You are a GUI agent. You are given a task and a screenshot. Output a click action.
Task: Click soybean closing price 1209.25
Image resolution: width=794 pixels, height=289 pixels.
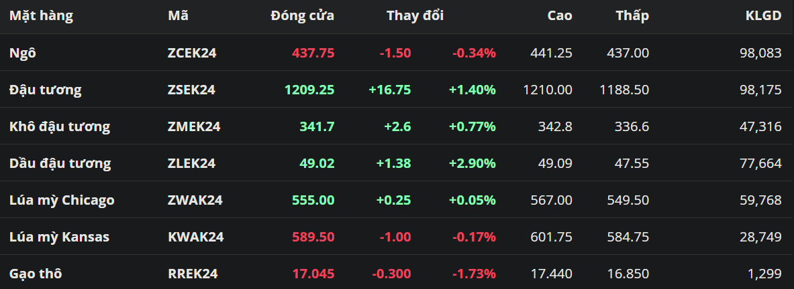point(309,90)
